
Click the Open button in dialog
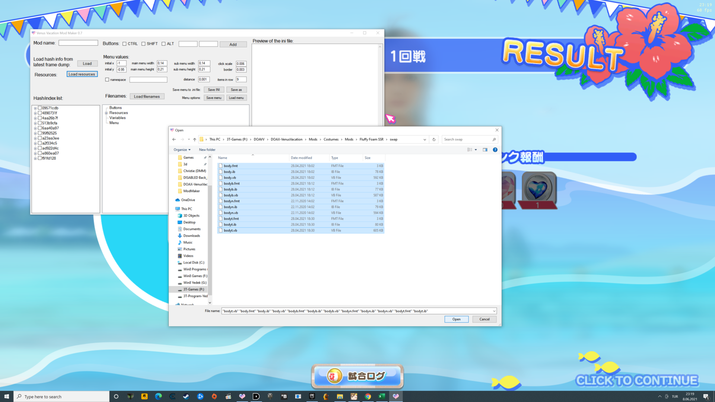[456, 319]
